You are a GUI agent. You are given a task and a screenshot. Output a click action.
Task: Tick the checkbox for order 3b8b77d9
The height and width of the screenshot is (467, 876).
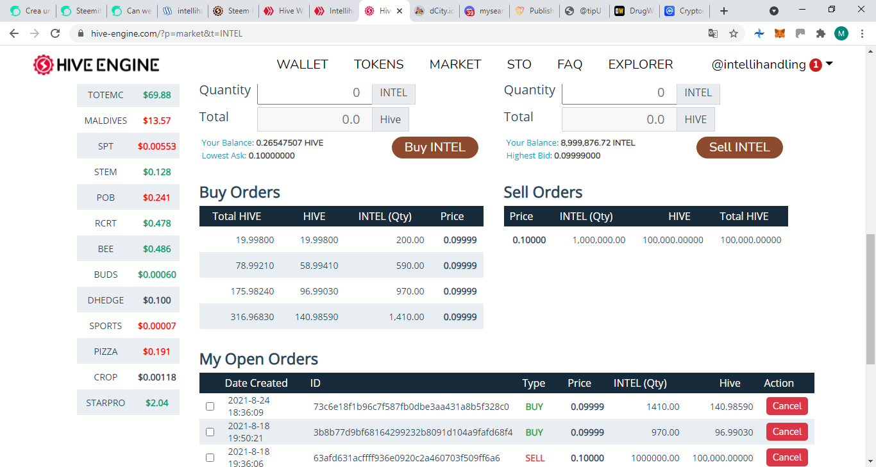pyautogui.click(x=210, y=432)
